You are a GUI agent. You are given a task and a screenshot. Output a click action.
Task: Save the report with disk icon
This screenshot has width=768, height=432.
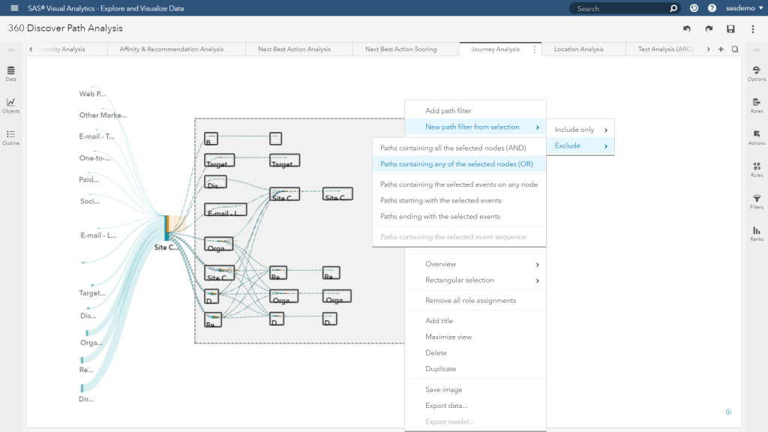pos(730,29)
